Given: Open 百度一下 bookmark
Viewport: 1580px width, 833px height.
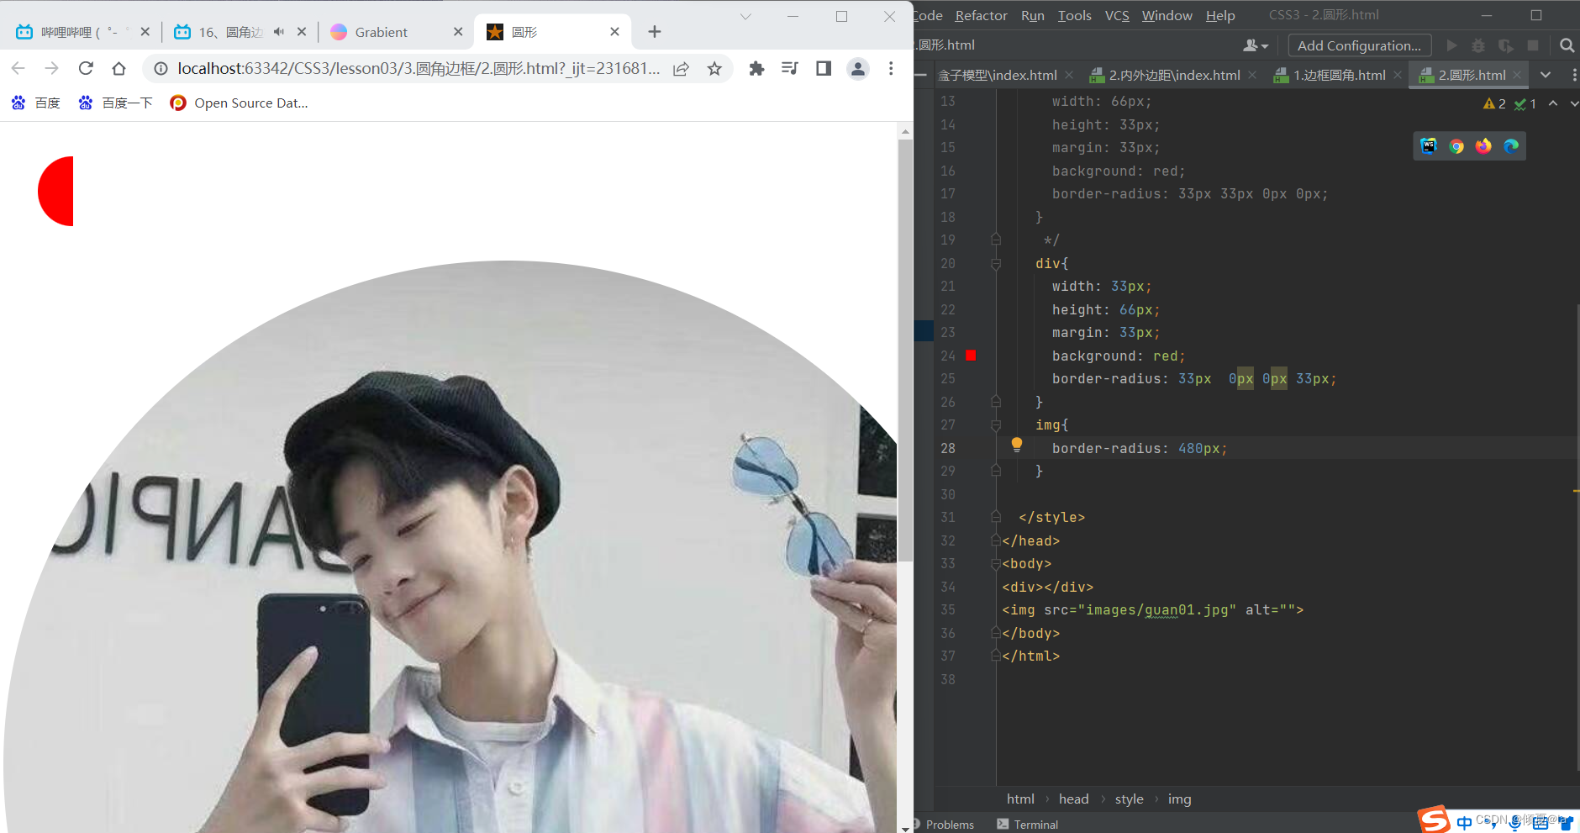Looking at the screenshot, I should 115,103.
